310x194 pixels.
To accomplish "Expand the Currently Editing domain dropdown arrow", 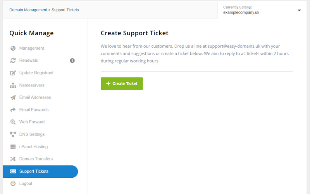I will tap(299, 10).
